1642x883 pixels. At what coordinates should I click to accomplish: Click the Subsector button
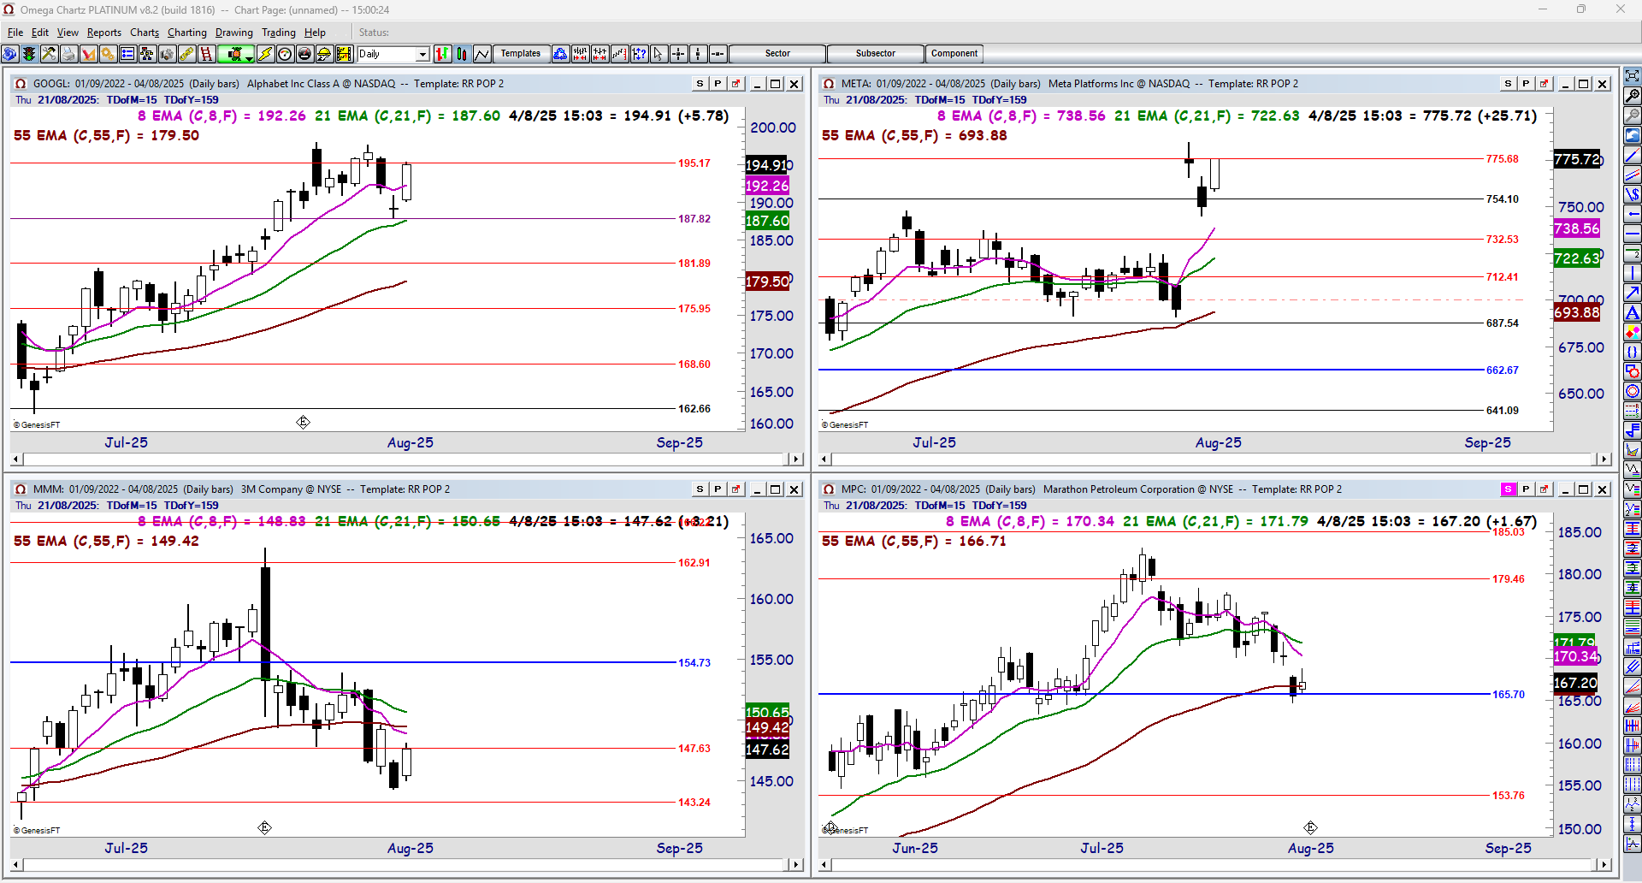coord(876,54)
